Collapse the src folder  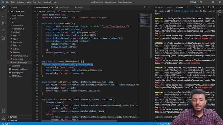[13, 22]
